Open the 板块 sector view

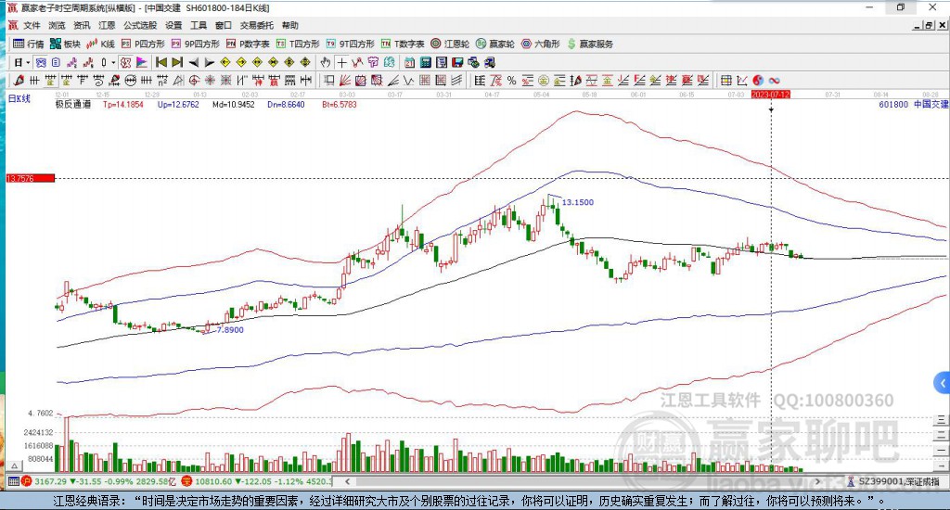pos(66,44)
